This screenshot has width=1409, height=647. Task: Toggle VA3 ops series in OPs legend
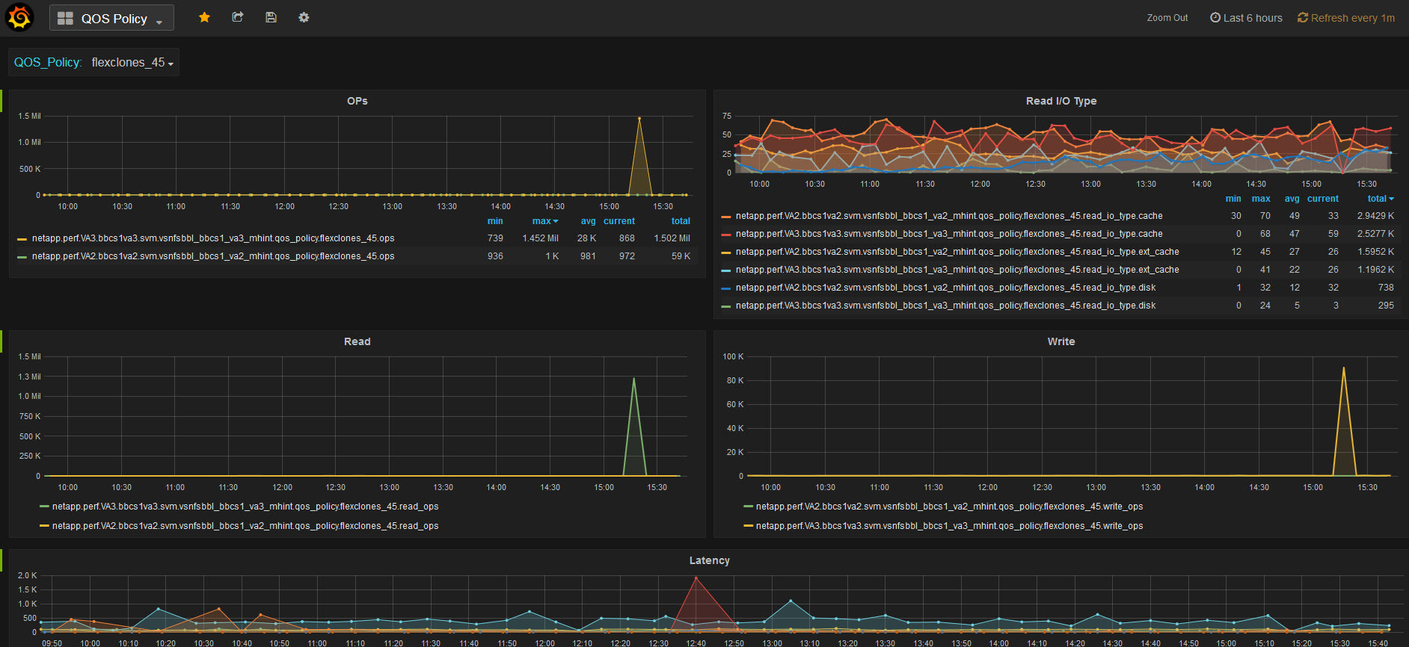(212, 238)
